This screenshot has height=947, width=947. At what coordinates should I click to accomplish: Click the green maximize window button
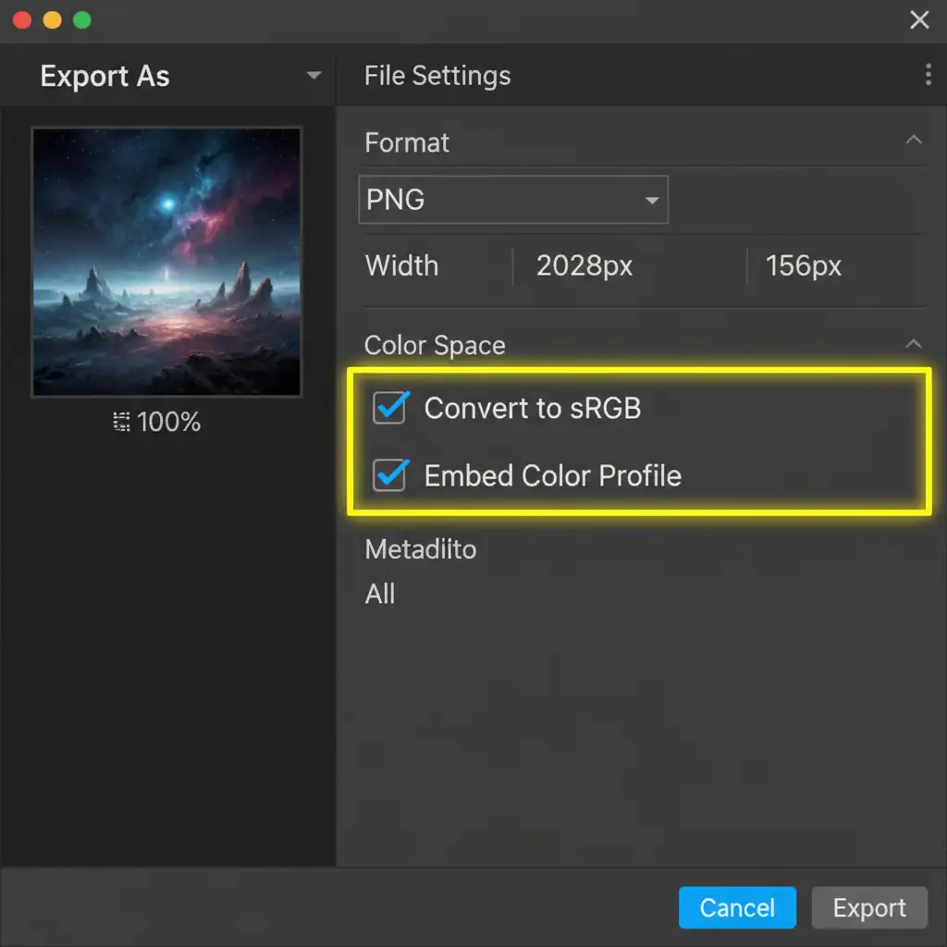[81, 19]
